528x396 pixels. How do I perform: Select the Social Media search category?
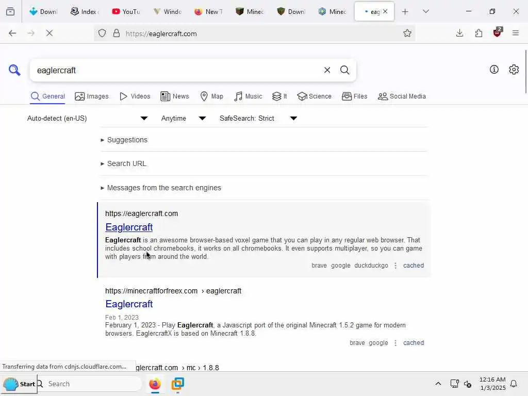coord(402,96)
